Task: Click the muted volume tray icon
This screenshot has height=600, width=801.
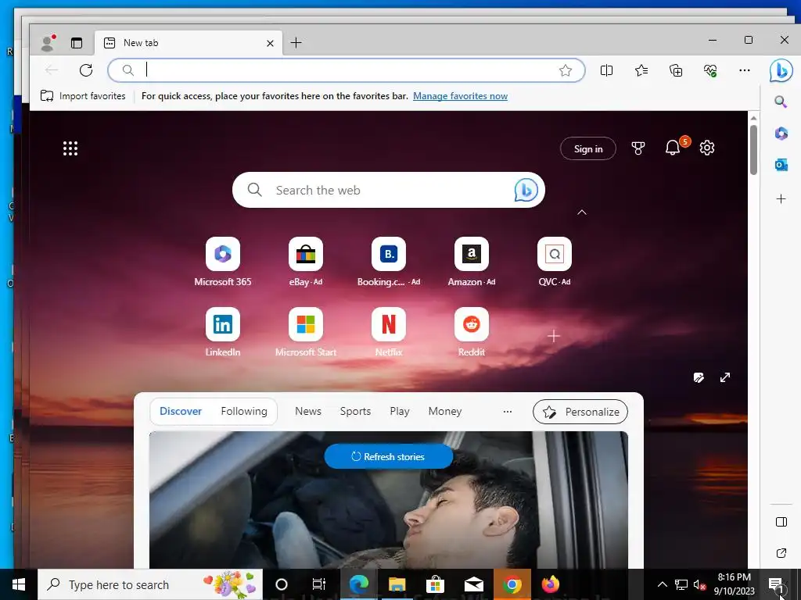Action: coord(699,584)
